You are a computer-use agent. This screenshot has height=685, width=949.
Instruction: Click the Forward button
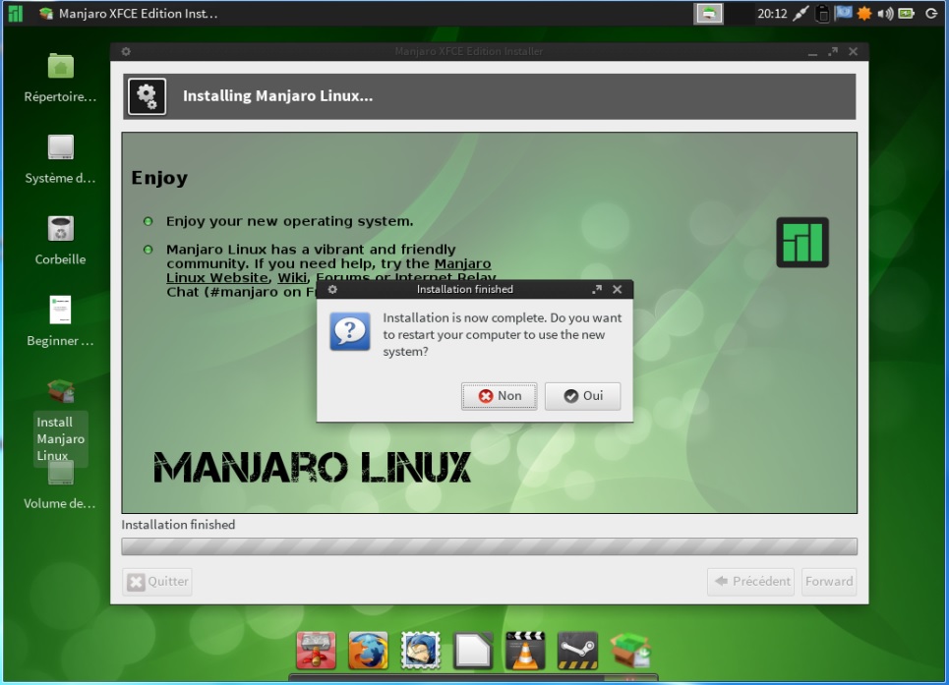tap(829, 582)
